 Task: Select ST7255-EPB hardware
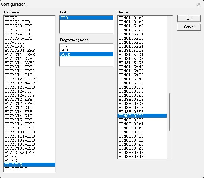(x=30, y=22)
